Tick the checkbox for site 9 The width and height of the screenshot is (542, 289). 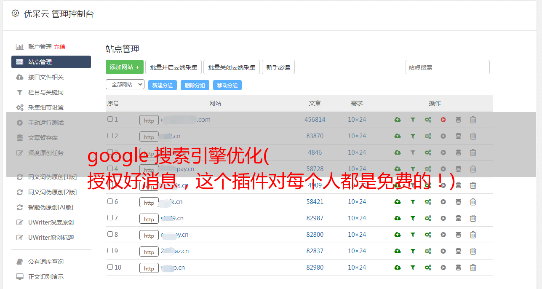[110, 251]
